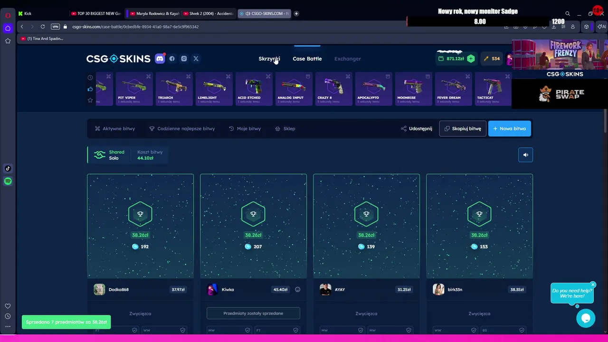Image resolution: width=608 pixels, height=342 pixels.
Task: Open birk33n player avatar
Action: (438, 290)
